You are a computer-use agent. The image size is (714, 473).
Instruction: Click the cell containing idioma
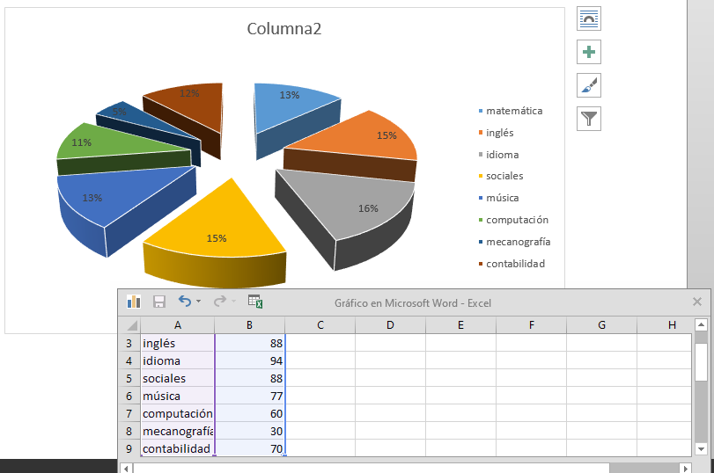tap(178, 361)
